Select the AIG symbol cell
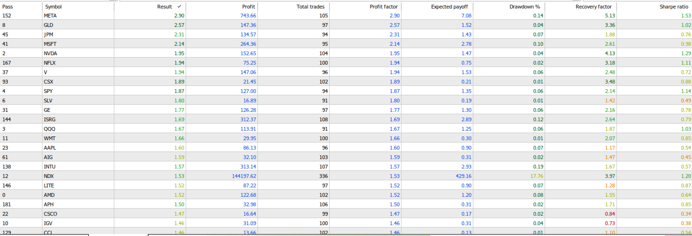The height and width of the screenshot is (236, 692). (x=78, y=157)
